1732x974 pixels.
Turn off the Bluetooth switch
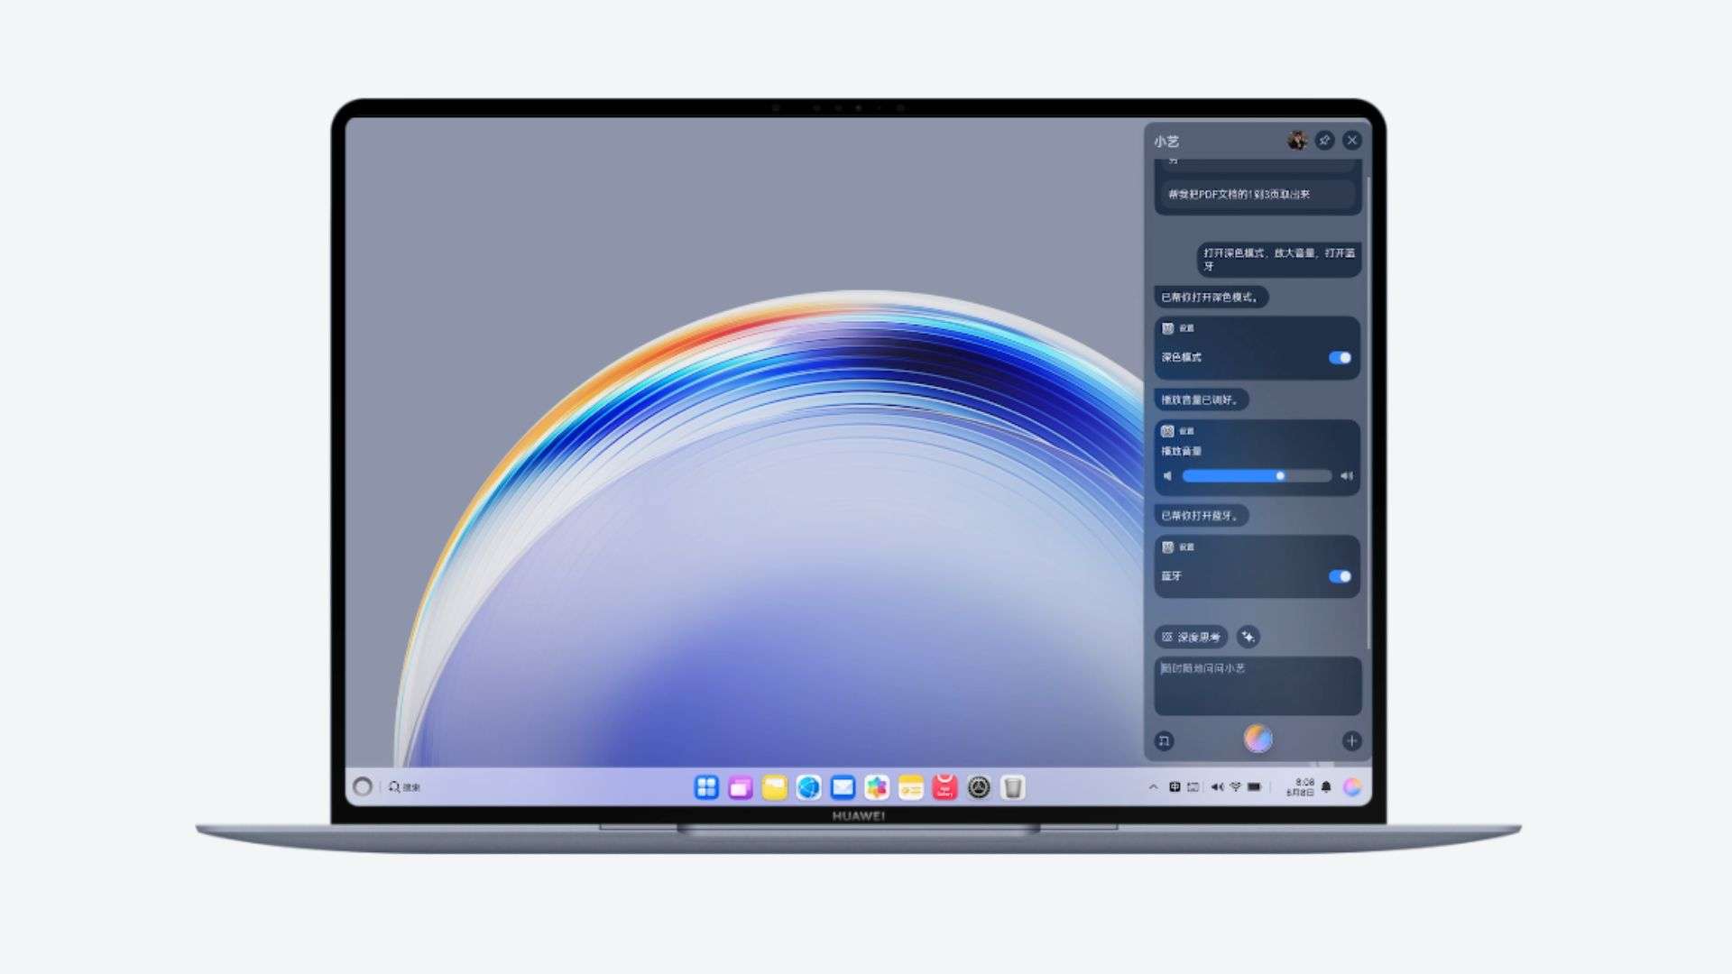[x=1340, y=576]
